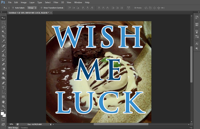Open the Mini Bridge tab

(13, 128)
